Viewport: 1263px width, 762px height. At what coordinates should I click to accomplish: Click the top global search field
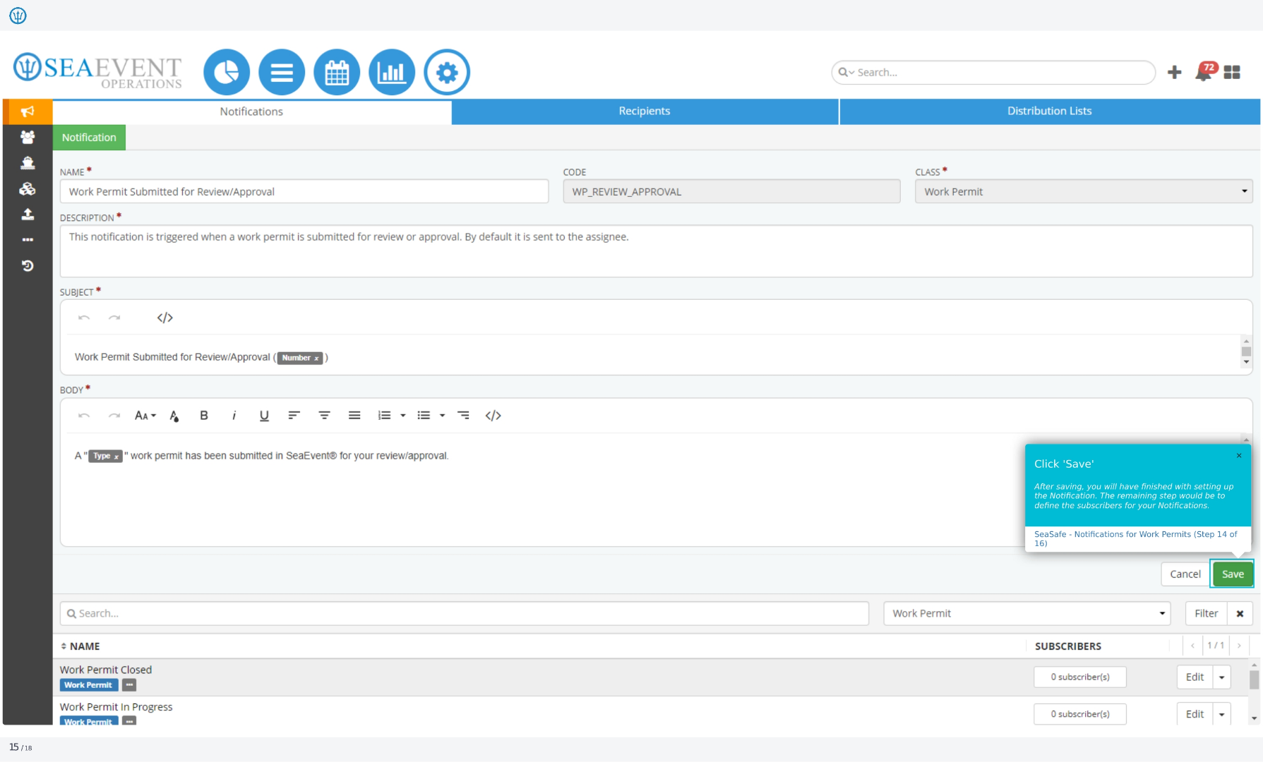993,72
